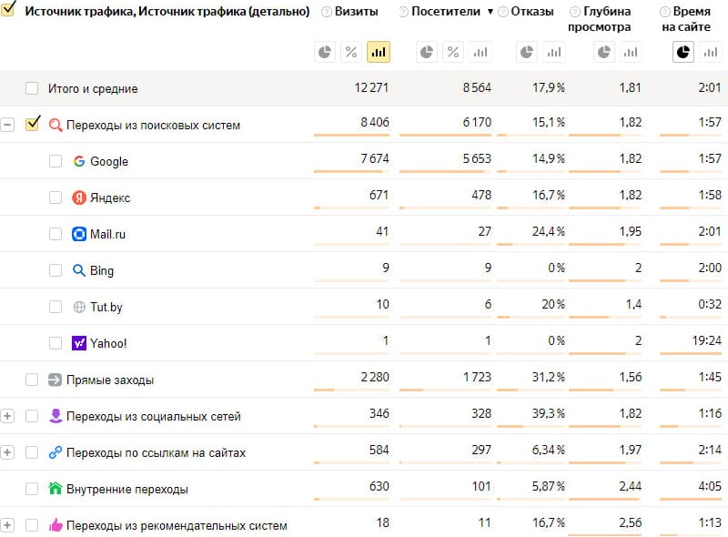The image size is (728, 537).
Task: Click percent icon under Визиты column
Action: [351, 52]
